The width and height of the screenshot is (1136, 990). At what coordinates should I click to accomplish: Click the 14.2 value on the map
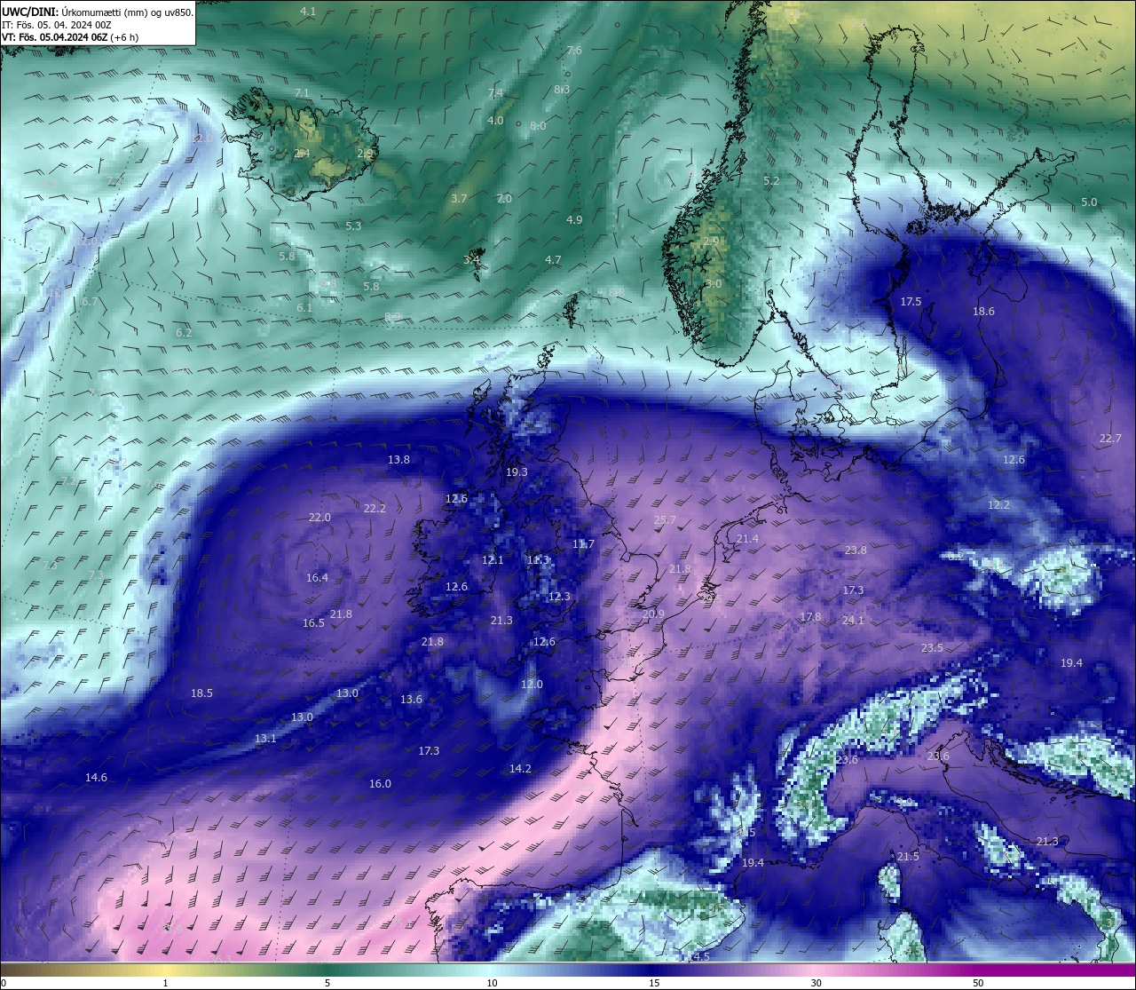point(520,769)
